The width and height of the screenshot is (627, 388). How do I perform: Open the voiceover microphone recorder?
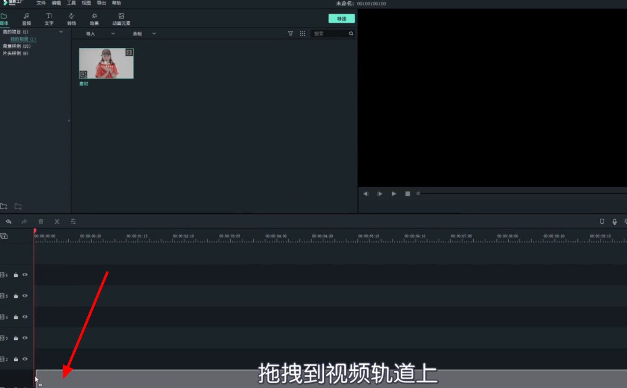click(x=615, y=221)
